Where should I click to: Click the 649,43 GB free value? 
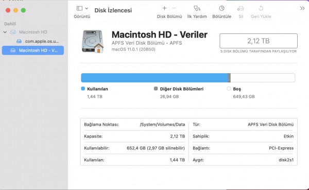click(x=244, y=97)
